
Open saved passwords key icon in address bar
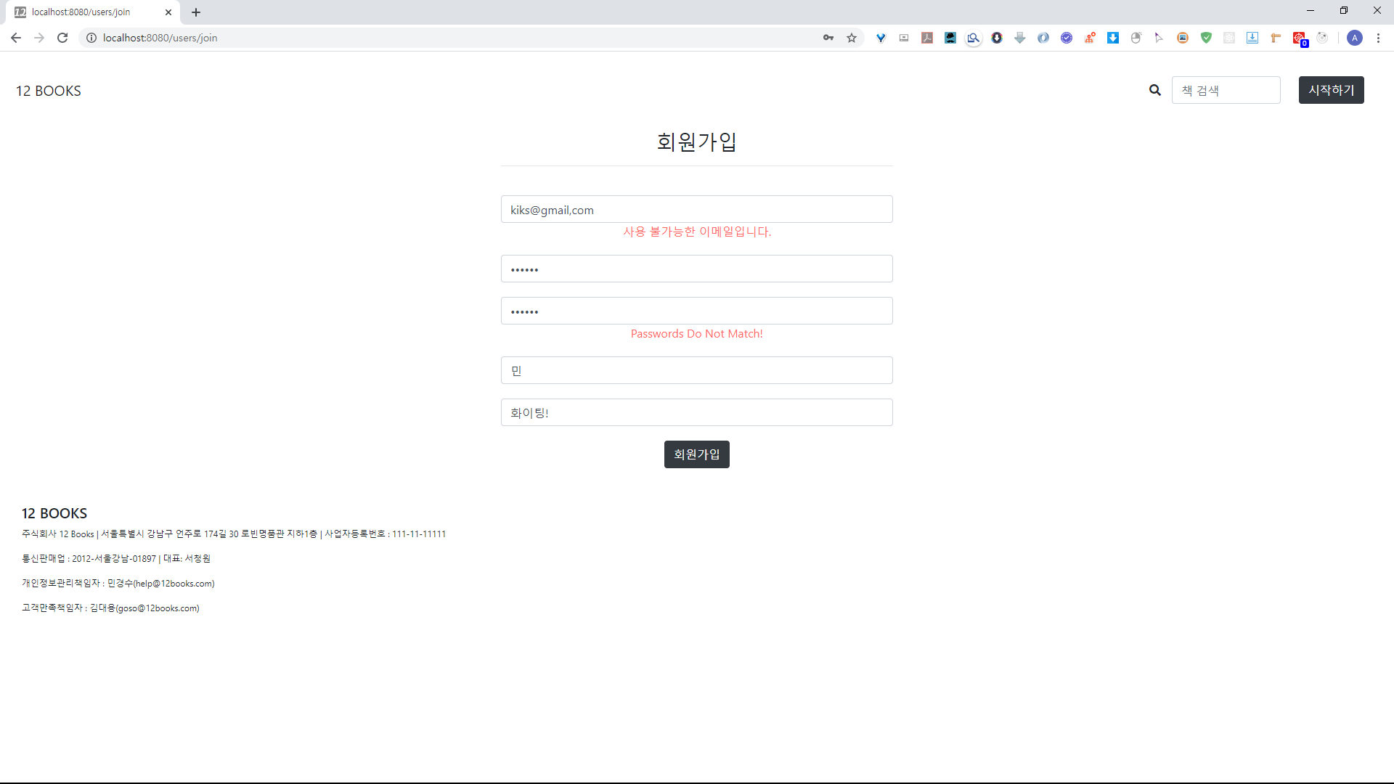[x=828, y=38]
